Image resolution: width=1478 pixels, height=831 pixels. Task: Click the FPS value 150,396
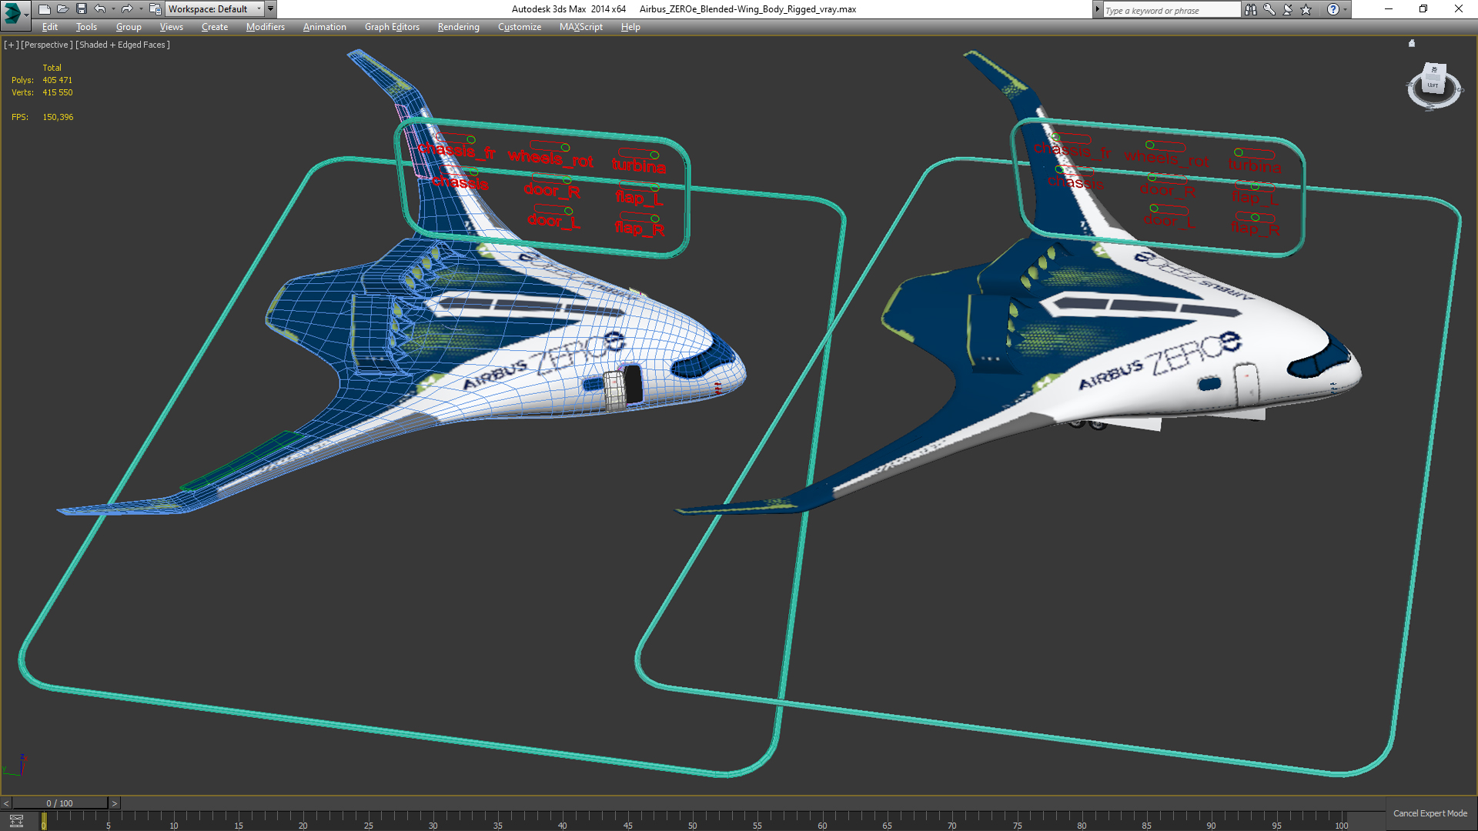coord(58,117)
